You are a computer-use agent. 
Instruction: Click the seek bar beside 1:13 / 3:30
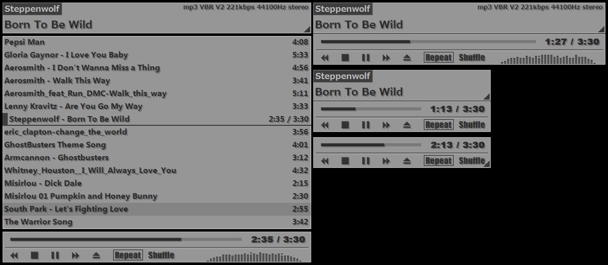pyautogui.click(x=371, y=109)
